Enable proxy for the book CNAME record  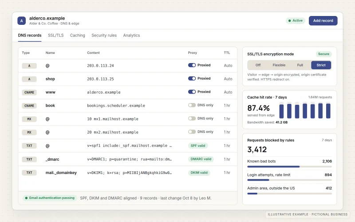point(192,105)
